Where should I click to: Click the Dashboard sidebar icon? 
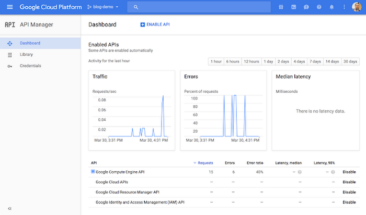[x=9, y=43]
